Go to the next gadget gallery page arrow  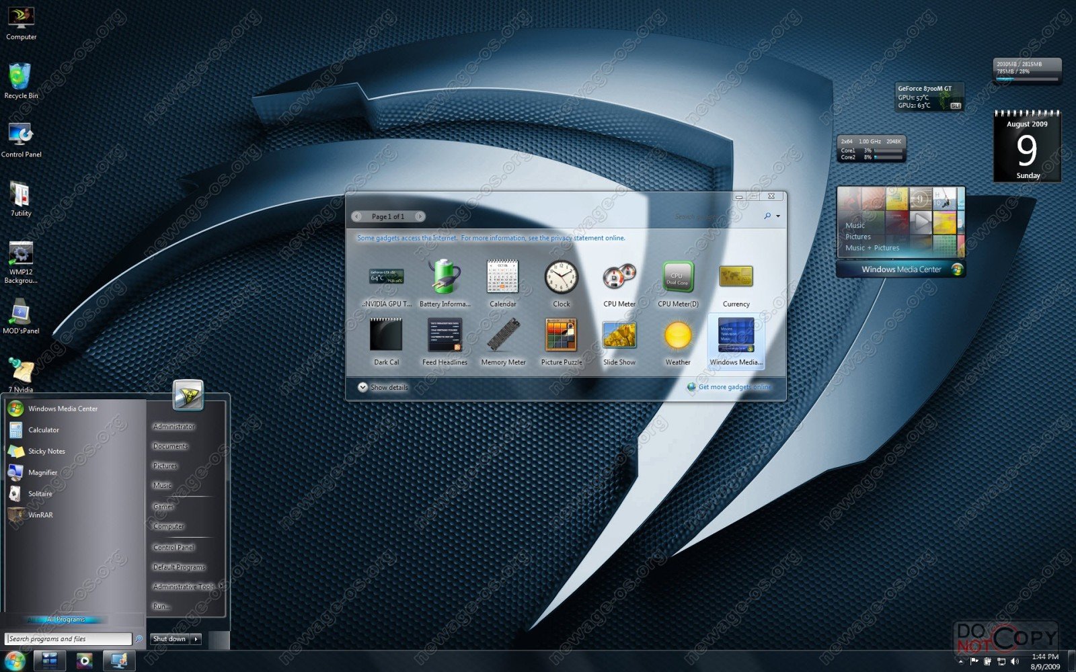click(420, 216)
